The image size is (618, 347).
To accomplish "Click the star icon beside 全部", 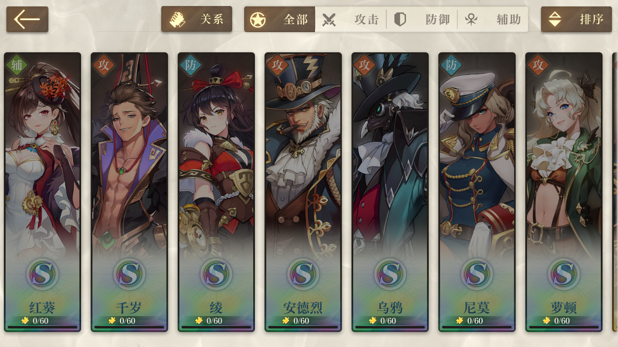I will [x=258, y=20].
